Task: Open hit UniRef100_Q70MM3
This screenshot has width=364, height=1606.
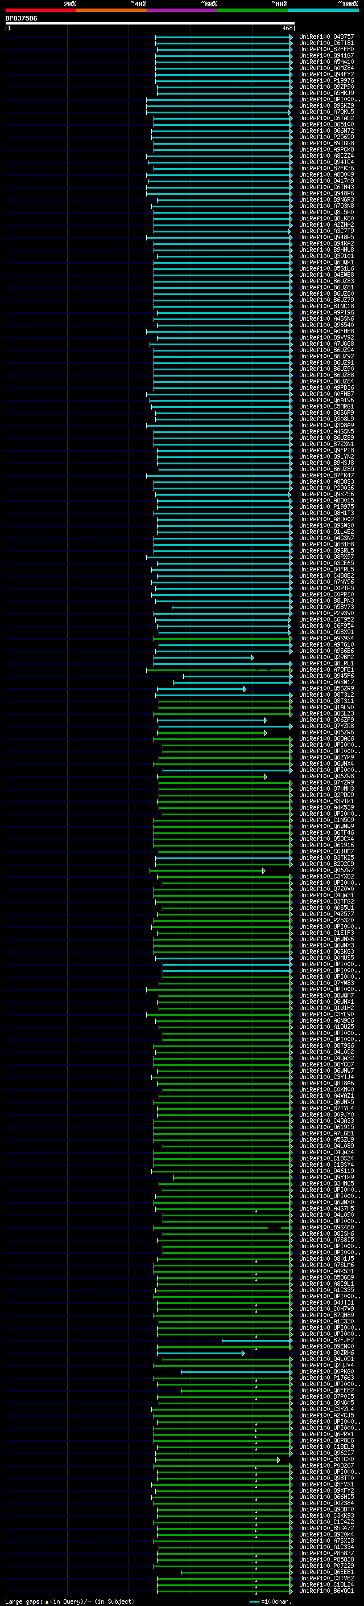Action: (x=326, y=788)
